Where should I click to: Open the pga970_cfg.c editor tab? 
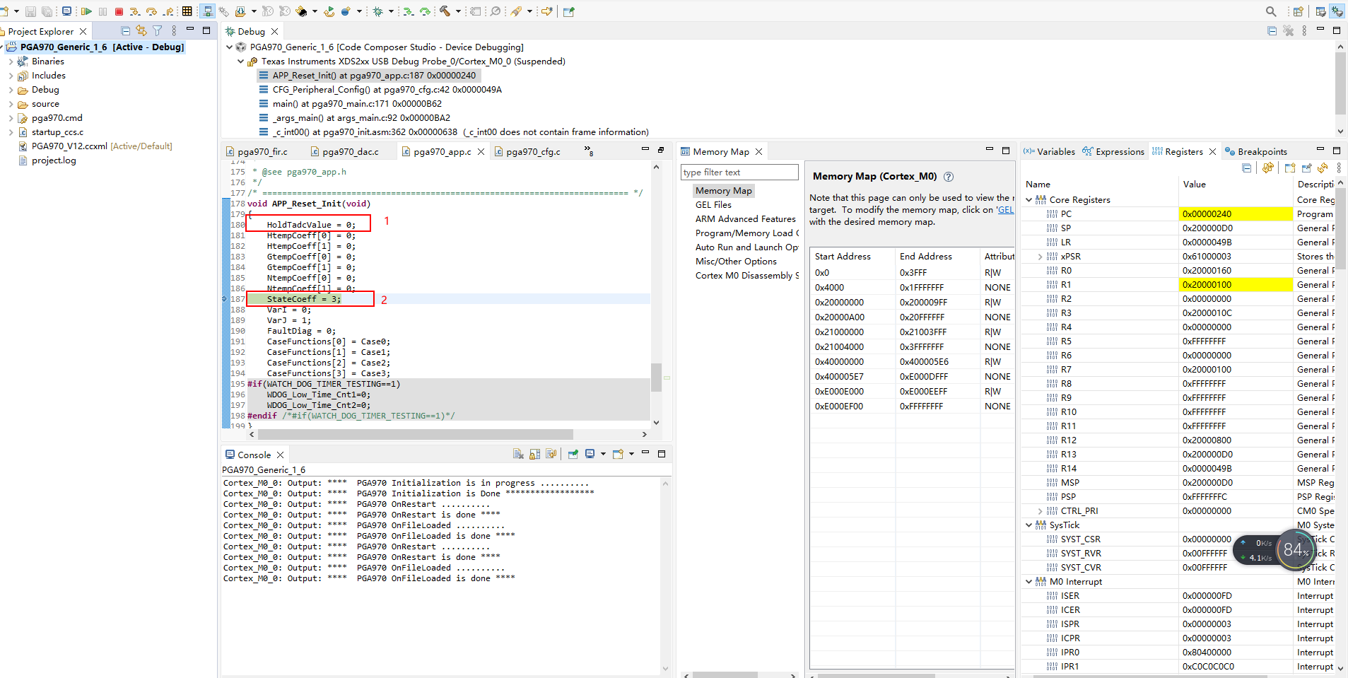pyautogui.click(x=532, y=152)
